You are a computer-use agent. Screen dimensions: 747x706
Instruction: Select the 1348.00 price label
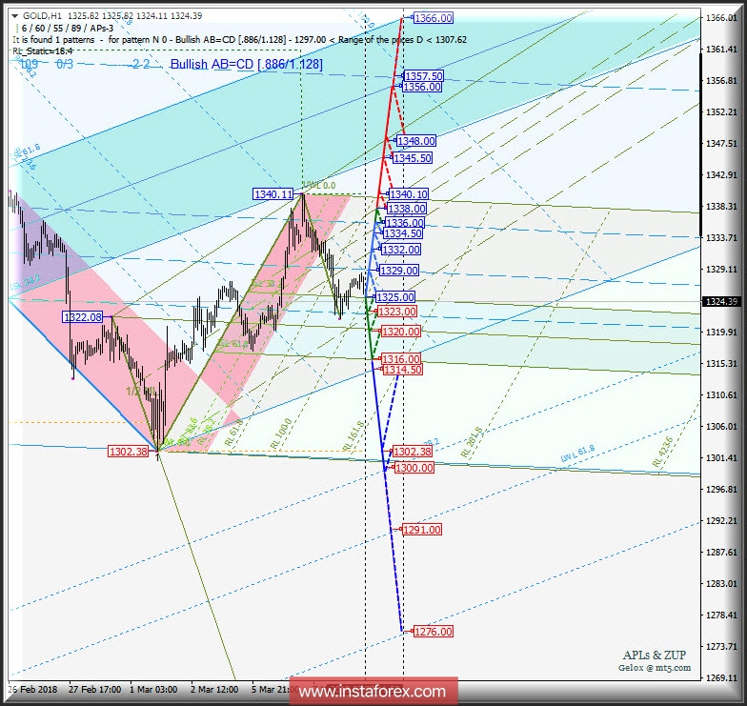tap(415, 141)
